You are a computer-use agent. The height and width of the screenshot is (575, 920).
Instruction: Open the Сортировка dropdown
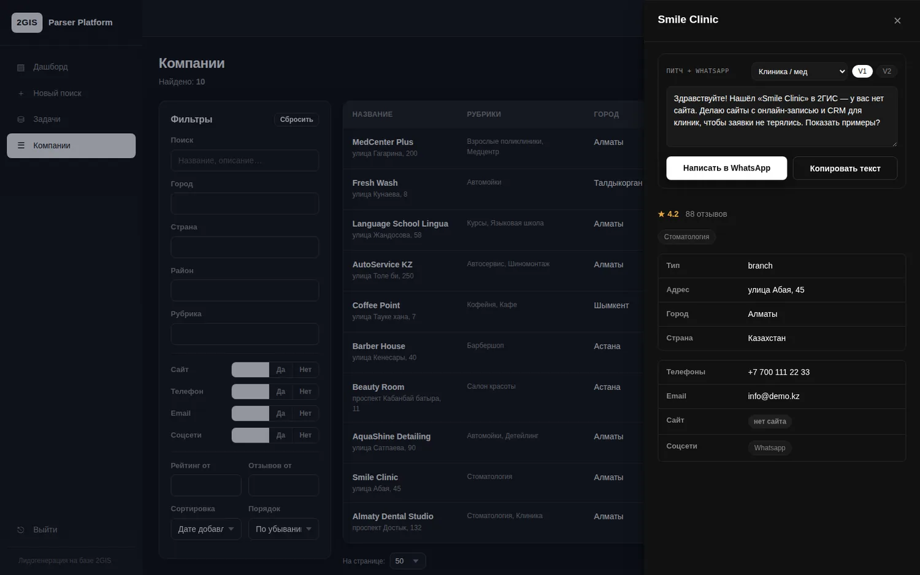(x=206, y=529)
